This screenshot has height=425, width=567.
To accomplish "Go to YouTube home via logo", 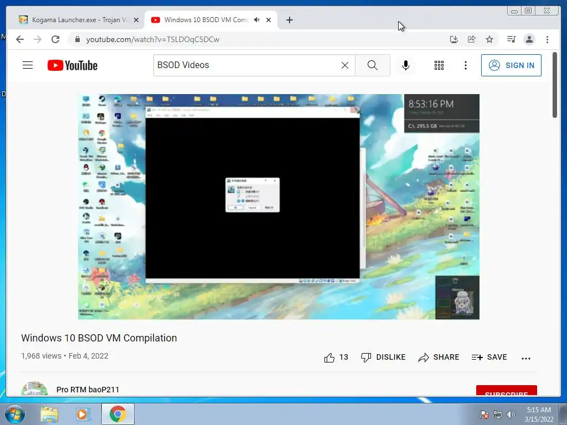I will [x=73, y=65].
